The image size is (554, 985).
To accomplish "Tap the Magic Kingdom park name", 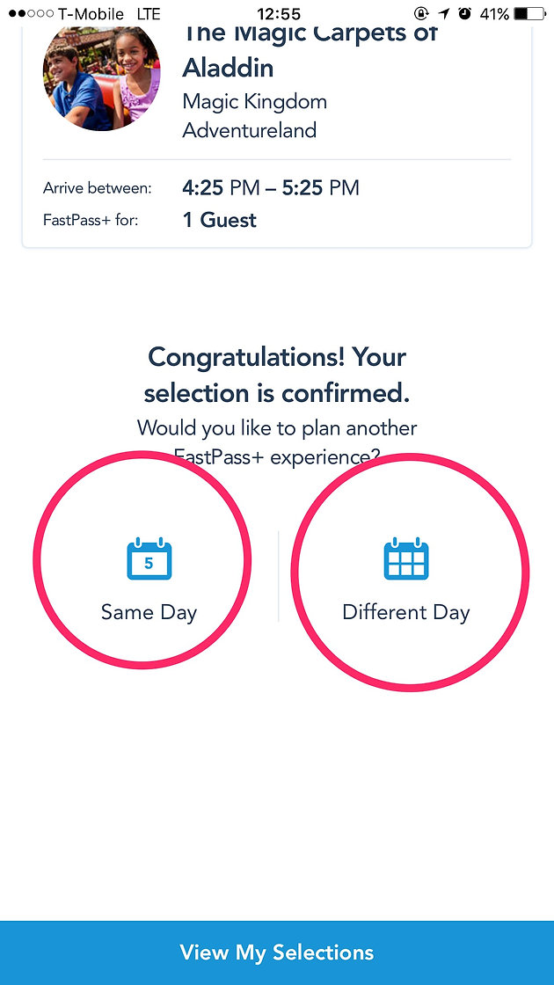I will [x=254, y=102].
